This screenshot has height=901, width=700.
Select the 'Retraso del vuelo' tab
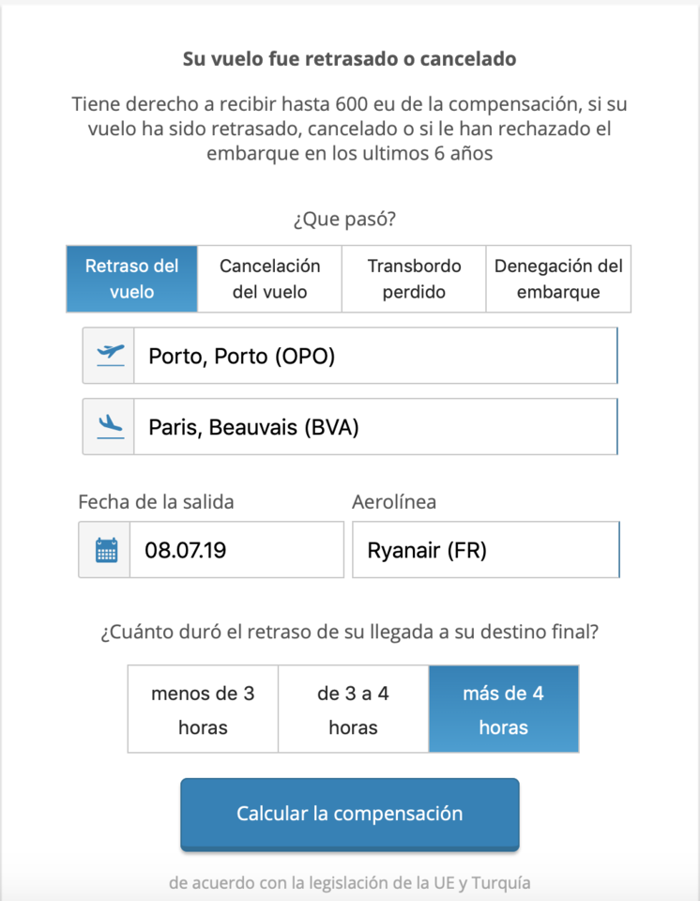tap(131, 279)
